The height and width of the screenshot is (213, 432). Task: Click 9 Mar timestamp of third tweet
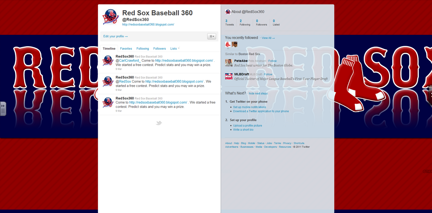(x=119, y=111)
